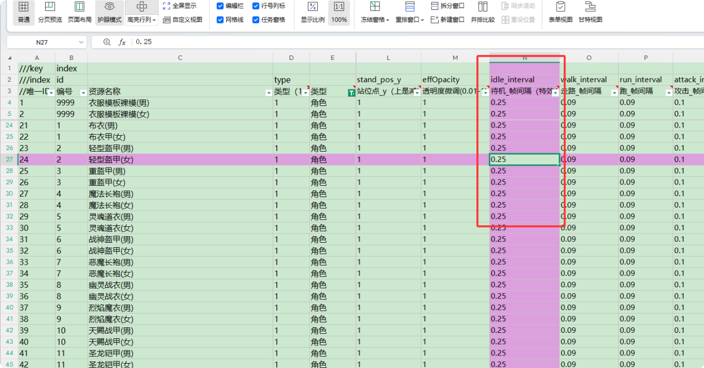Expand the 冻结窗格 dropdown arrow

click(388, 20)
